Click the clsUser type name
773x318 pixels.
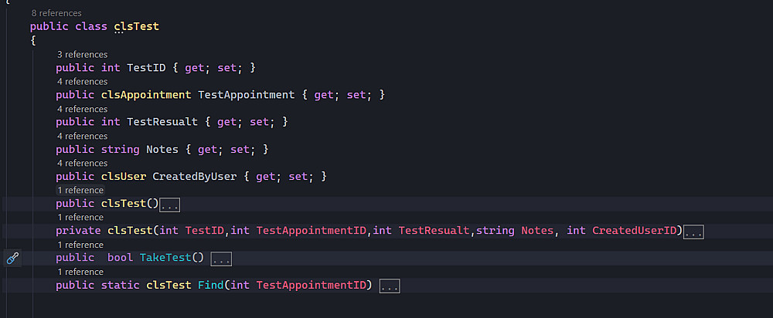coord(124,177)
